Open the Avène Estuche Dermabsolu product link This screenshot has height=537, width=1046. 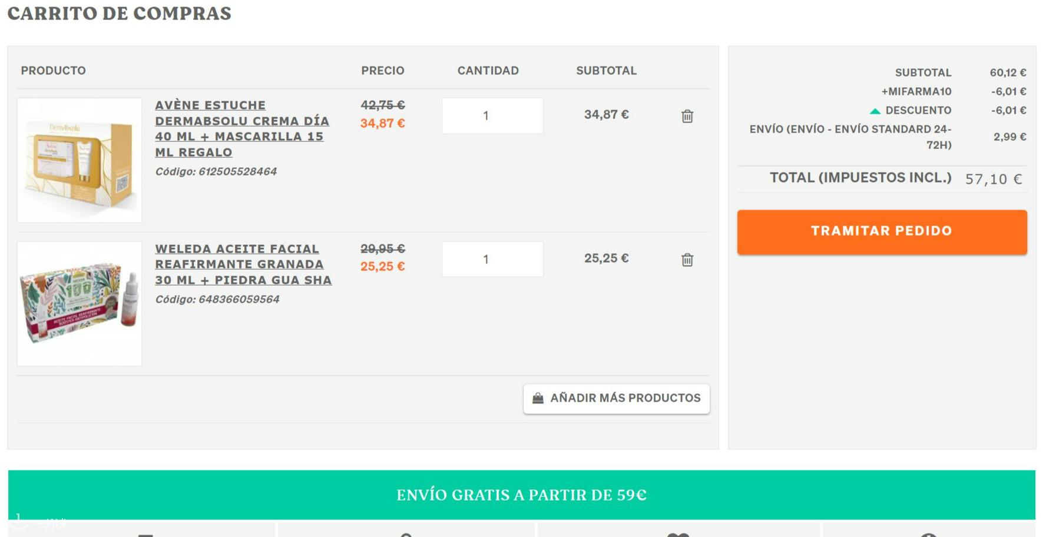coord(242,128)
